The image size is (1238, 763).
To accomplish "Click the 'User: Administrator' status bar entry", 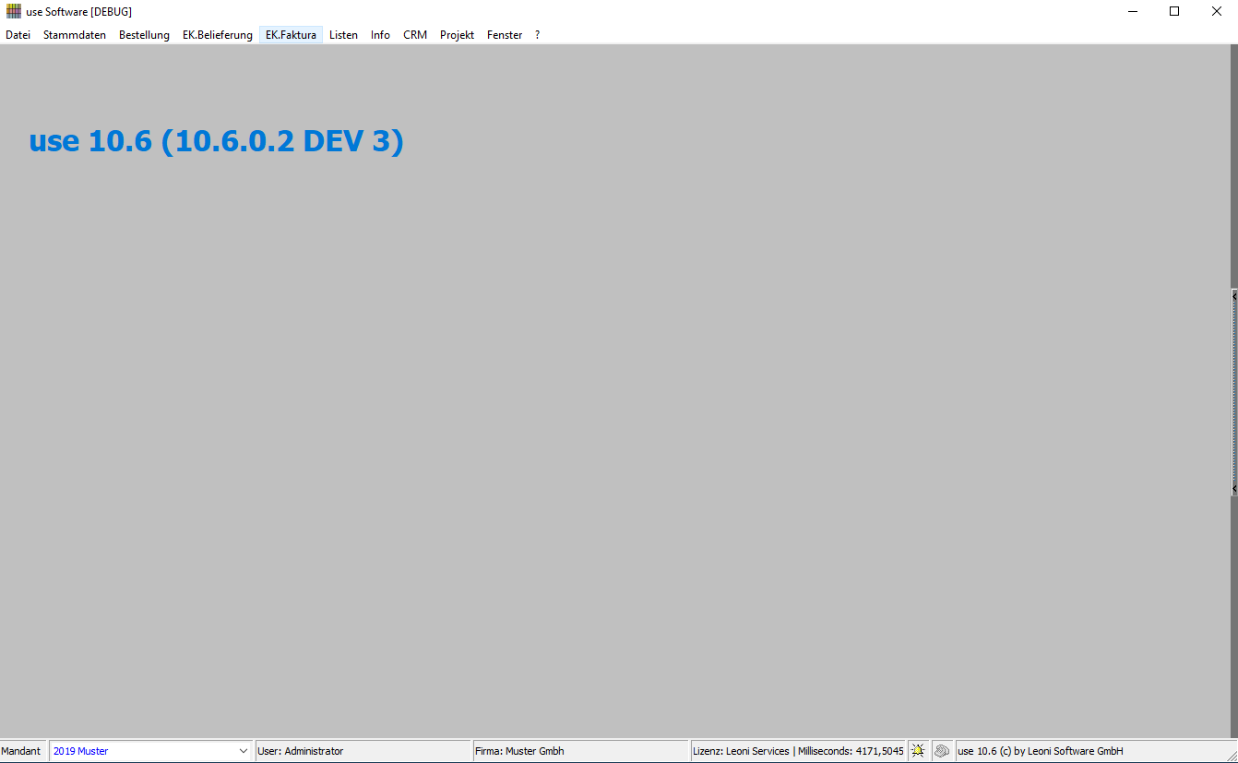I will [363, 751].
